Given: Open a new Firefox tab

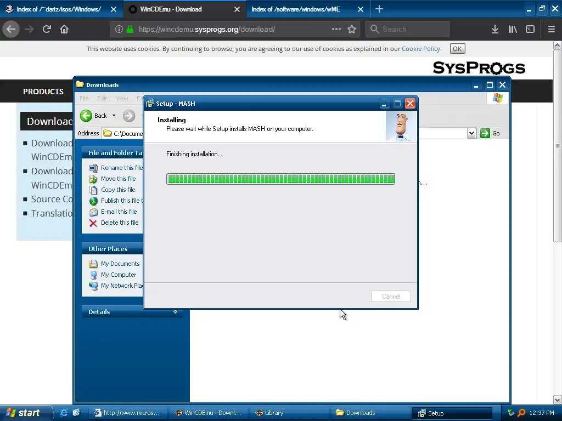Looking at the screenshot, I should tap(379, 9).
